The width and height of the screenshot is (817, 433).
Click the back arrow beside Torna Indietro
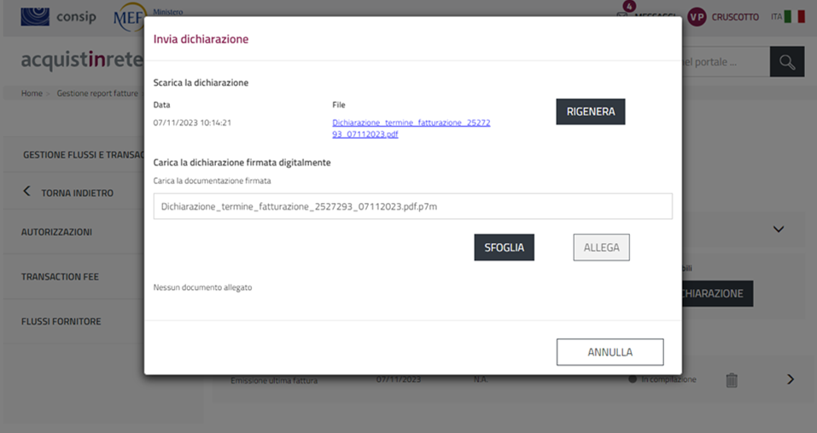pos(26,192)
